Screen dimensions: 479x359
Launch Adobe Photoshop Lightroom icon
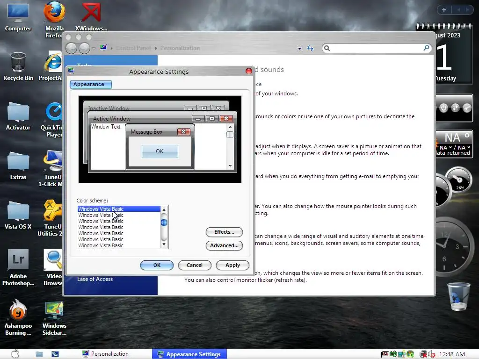(18, 268)
